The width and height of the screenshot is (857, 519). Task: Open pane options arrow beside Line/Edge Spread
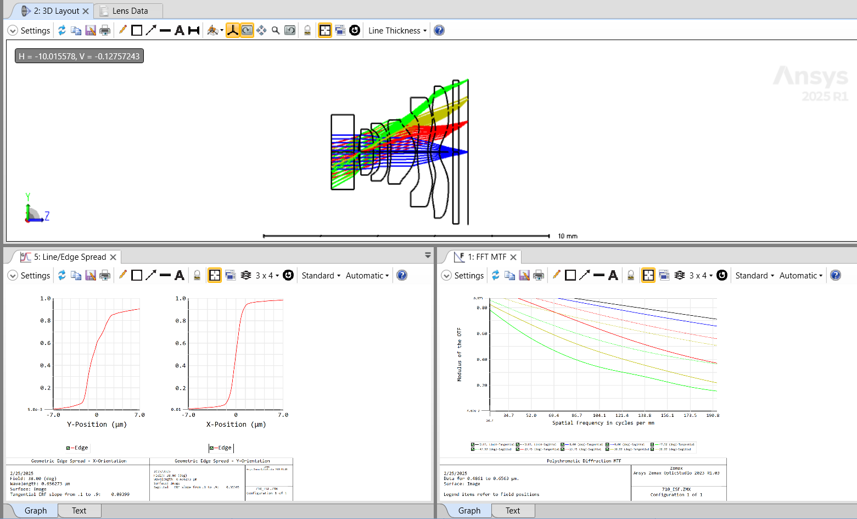(428, 255)
